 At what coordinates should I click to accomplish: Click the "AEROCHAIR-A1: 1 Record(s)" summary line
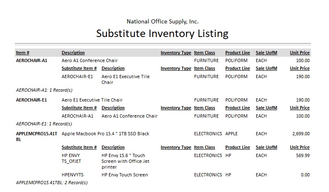[x=44, y=89]
